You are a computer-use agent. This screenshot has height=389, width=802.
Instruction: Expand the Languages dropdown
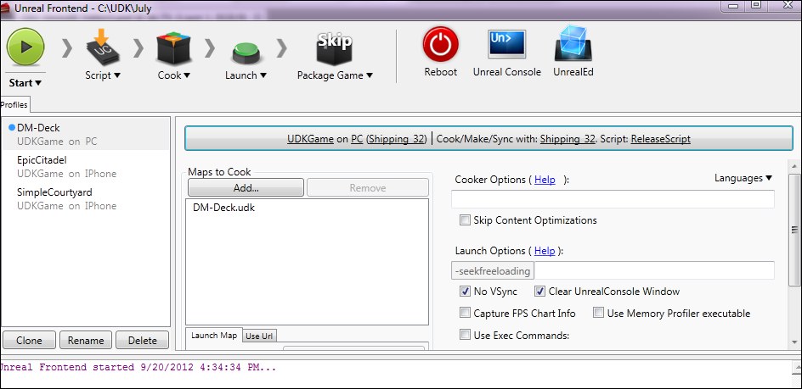(x=743, y=178)
